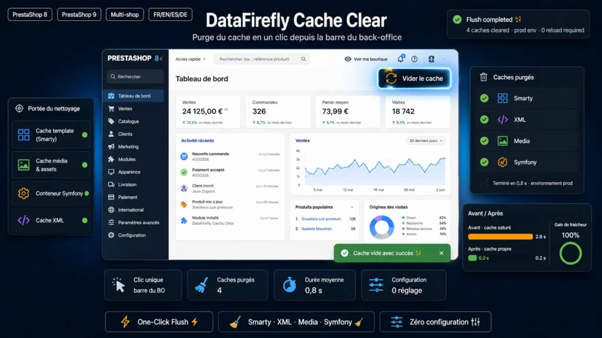This screenshot has width=602, height=338.
Task: Dismiss the Cache vidé avec succès toast
Action: 442,253
